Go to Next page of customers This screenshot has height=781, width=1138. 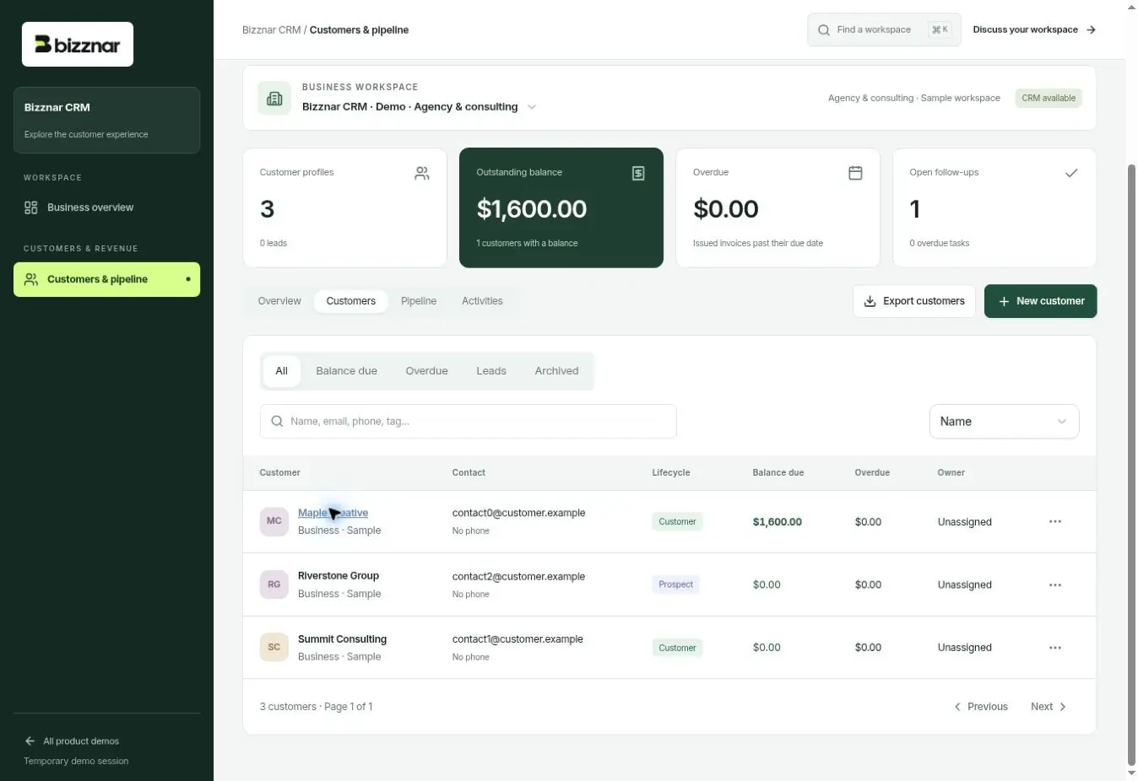click(1049, 707)
